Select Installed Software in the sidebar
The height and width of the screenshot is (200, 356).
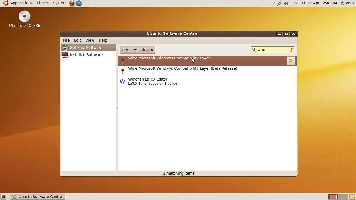click(88, 55)
